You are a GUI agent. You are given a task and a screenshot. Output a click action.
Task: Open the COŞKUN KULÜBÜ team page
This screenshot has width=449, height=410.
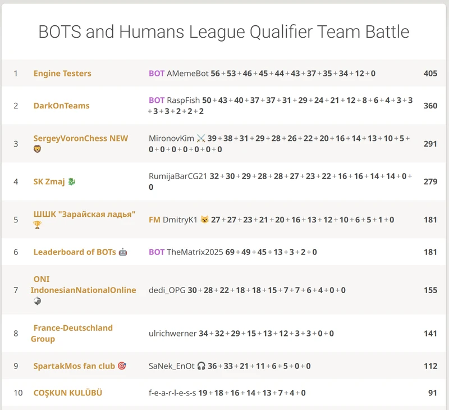tap(67, 393)
